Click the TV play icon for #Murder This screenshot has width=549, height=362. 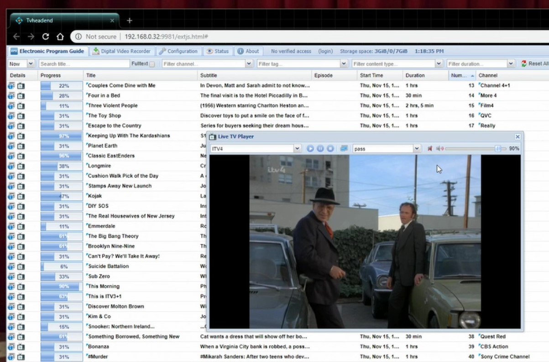(21, 357)
